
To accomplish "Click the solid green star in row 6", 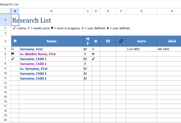I will point(93,54).
